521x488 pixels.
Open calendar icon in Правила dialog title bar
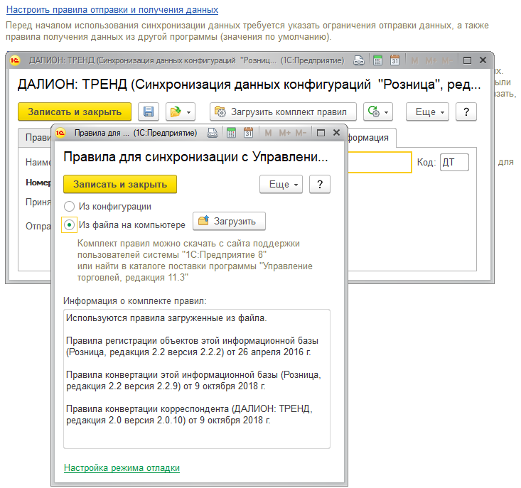(248, 133)
